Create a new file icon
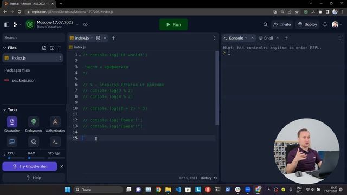 click(x=44, y=48)
